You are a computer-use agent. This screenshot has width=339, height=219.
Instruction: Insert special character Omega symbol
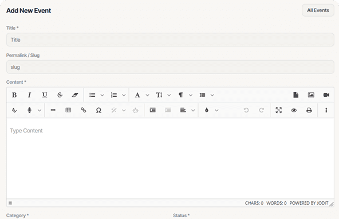click(98, 111)
